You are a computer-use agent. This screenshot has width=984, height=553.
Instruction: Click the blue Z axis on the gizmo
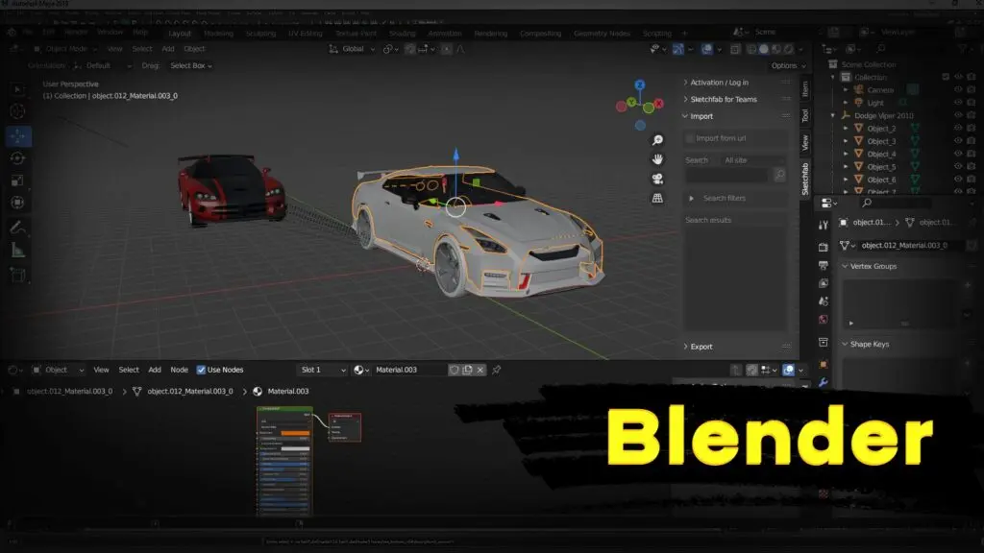pos(639,84)
